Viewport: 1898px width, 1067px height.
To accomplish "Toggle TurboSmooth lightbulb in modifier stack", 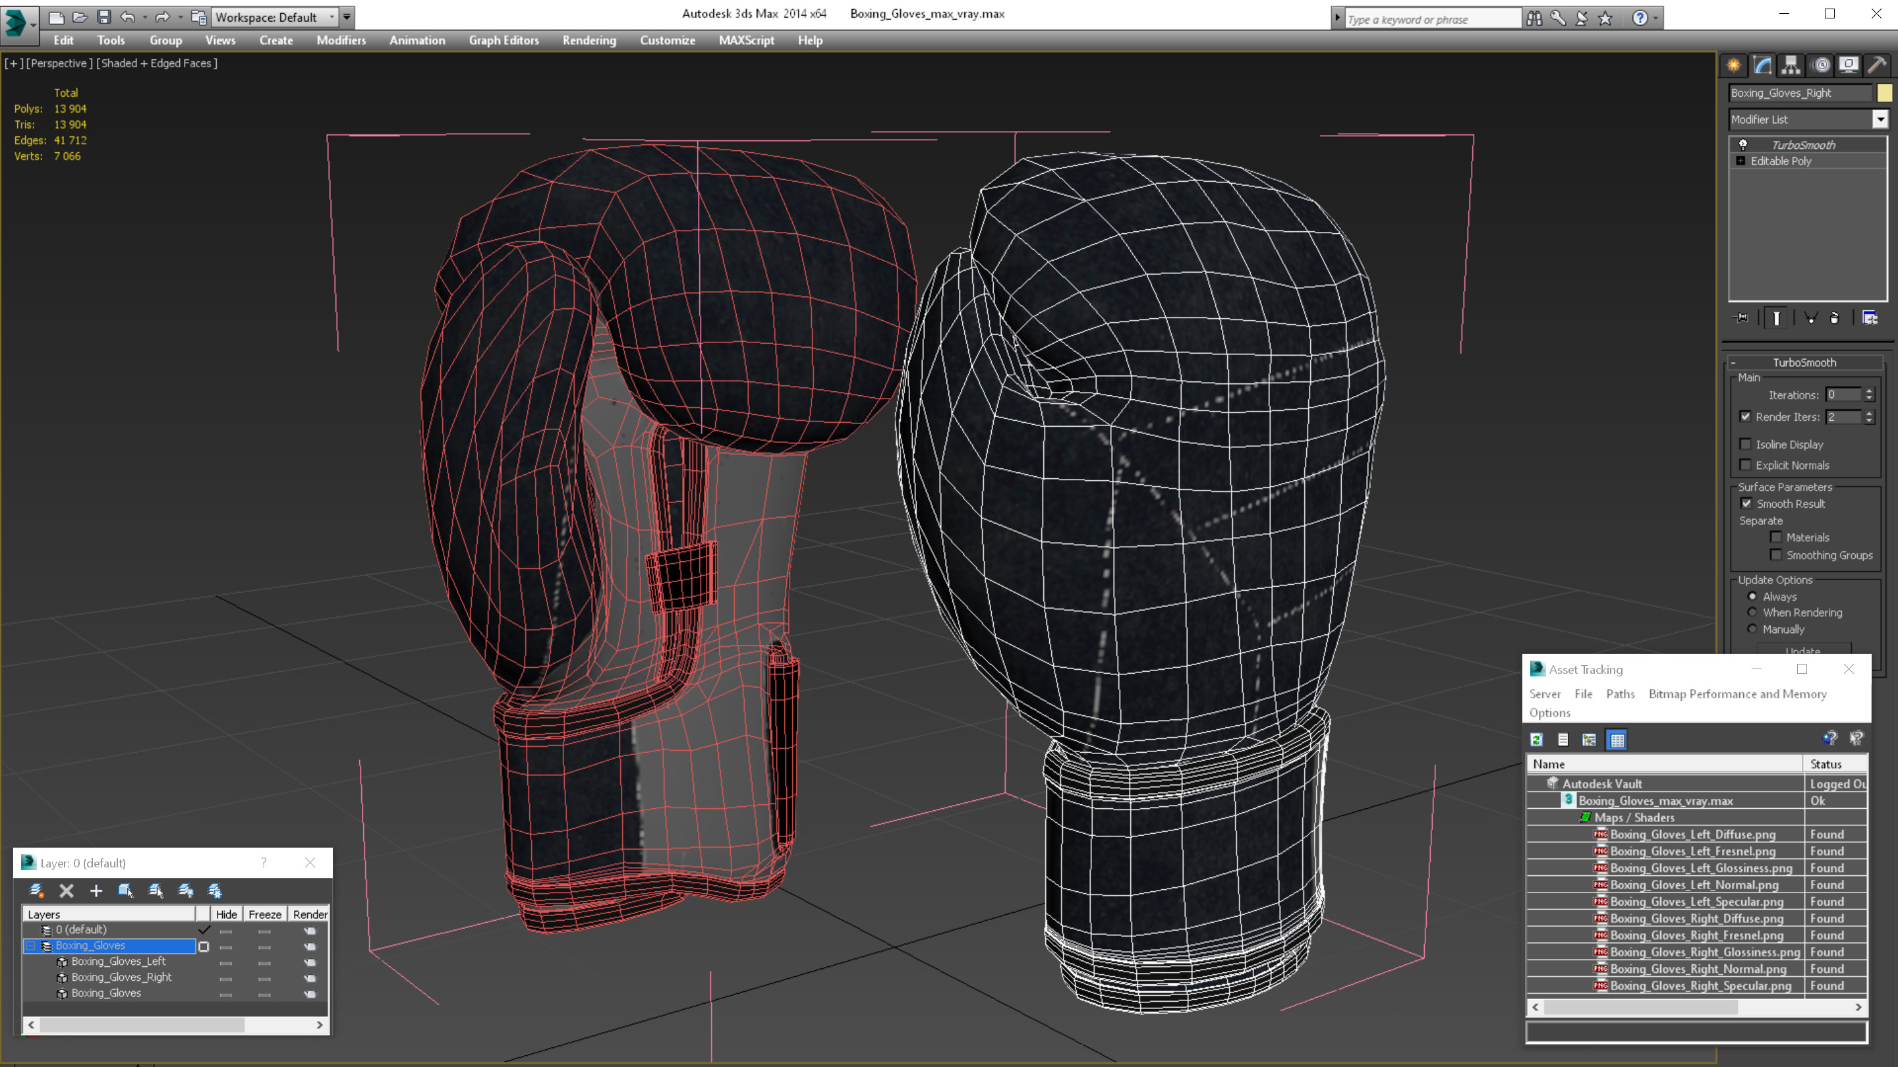I will pos(1743,144).
